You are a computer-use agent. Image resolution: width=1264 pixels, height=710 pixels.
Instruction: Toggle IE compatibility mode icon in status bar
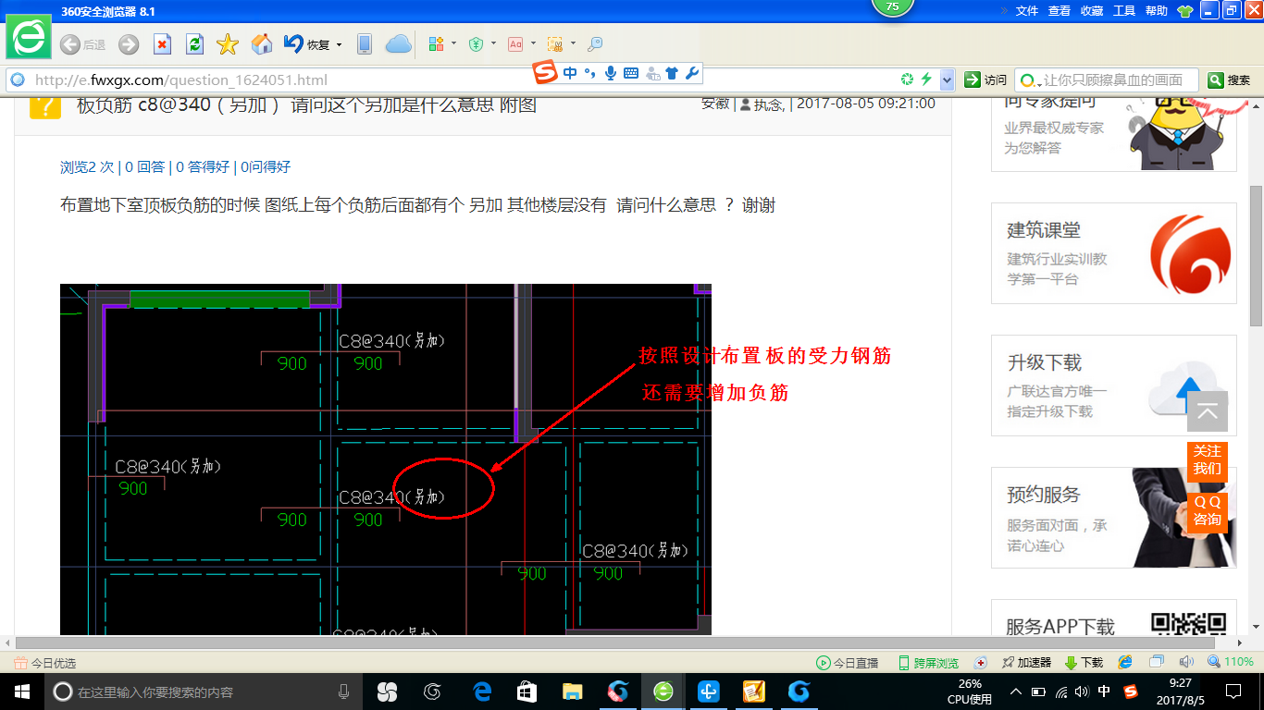(1125, 663)
